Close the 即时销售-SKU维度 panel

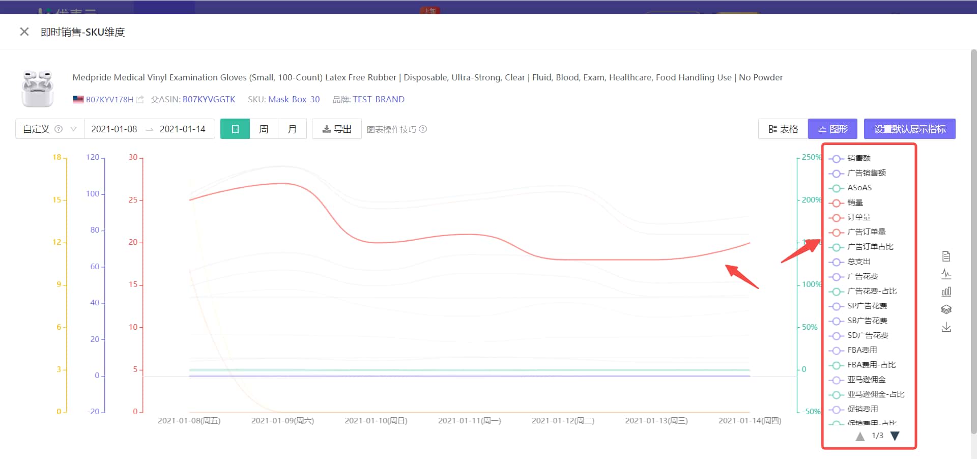click(24, 32)
